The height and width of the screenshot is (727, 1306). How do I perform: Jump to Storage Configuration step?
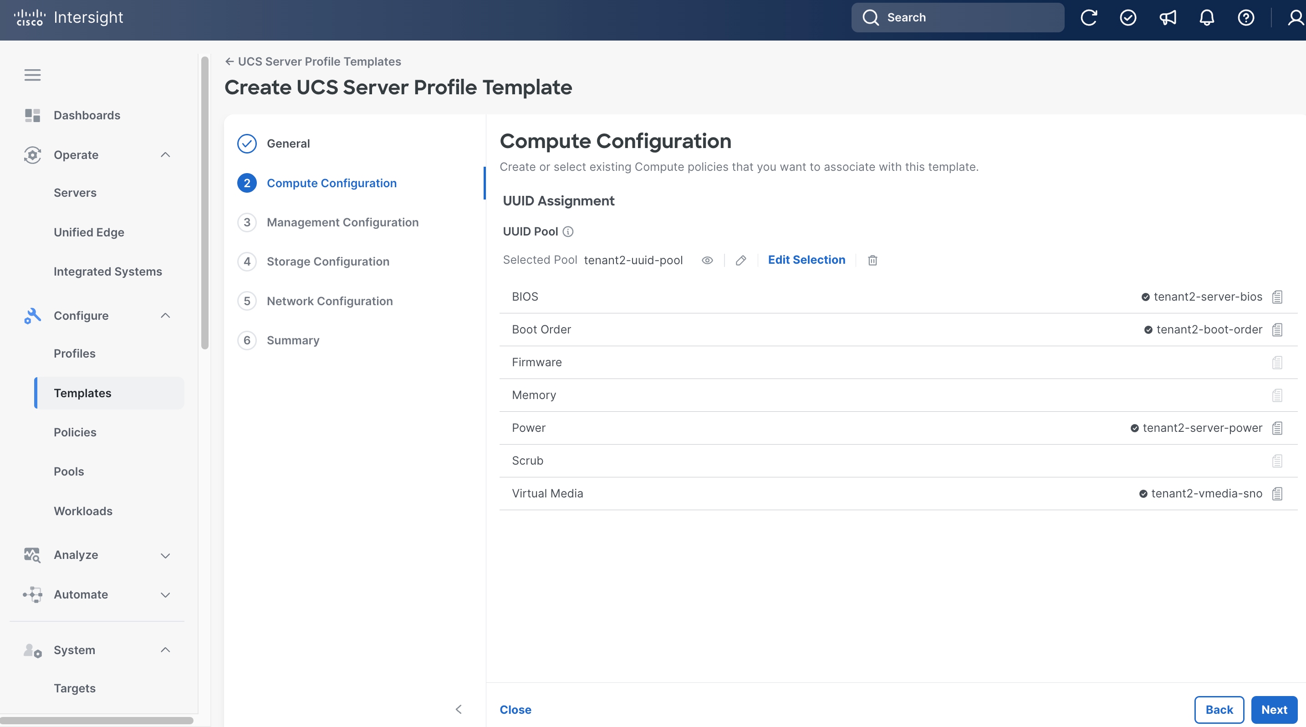pos(313,261)
